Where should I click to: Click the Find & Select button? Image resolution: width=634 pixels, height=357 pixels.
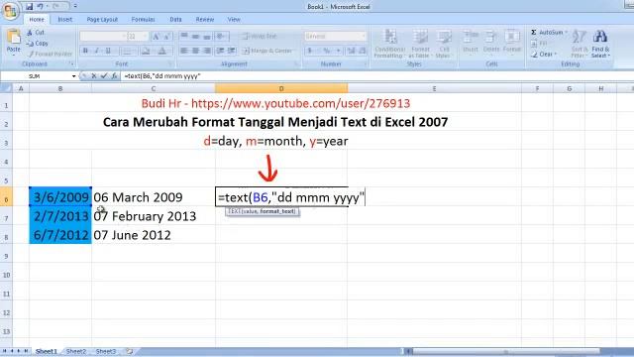[x=600, y=44]
